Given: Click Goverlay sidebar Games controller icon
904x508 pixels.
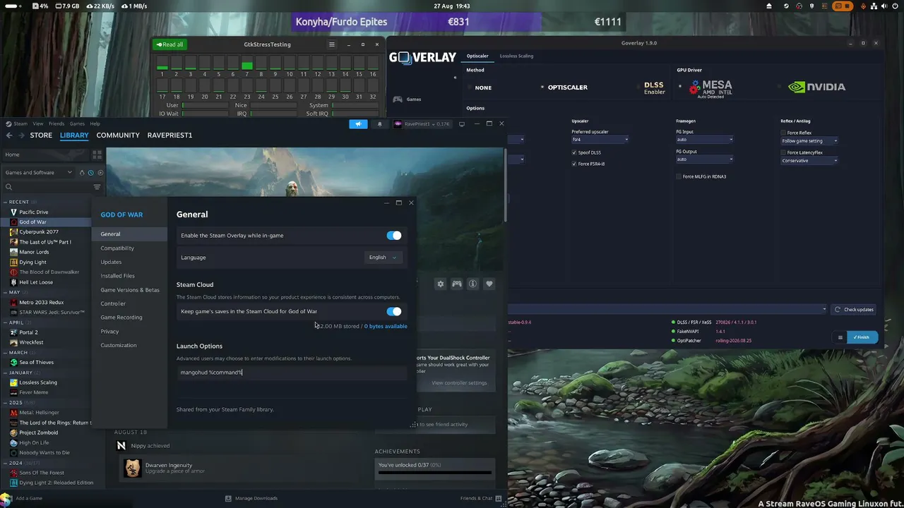Looking at the screenshot, I should (x=398, y=99).
